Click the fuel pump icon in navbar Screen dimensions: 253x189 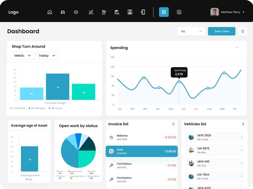tap(104, 12)
